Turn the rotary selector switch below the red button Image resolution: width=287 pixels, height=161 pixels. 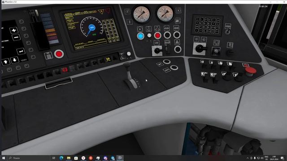(x=157, y=51)
